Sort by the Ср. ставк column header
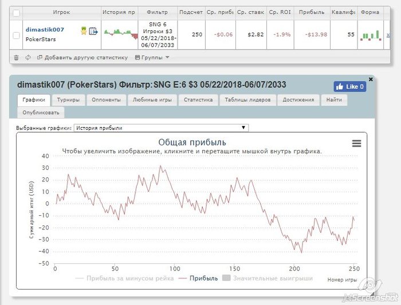Screen dimensions: 401x305 click(251, 12)
